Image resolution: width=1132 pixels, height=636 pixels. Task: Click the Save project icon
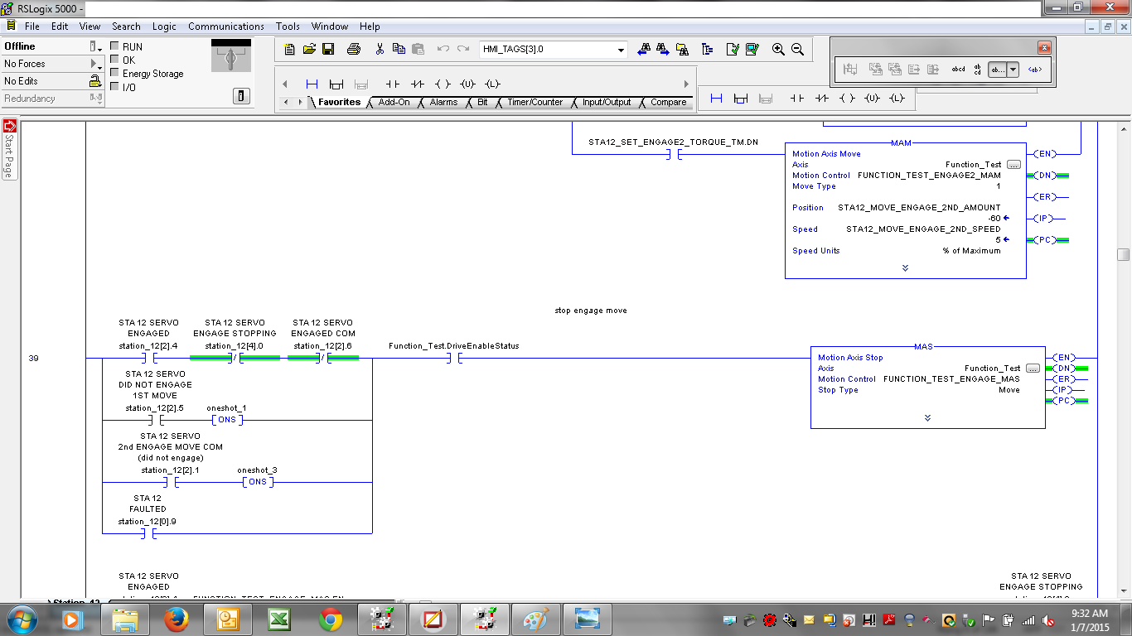[x=328, y=49]
